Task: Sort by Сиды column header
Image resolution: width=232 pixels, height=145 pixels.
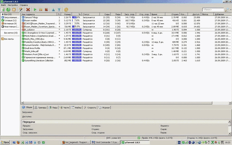Action: 105,14
